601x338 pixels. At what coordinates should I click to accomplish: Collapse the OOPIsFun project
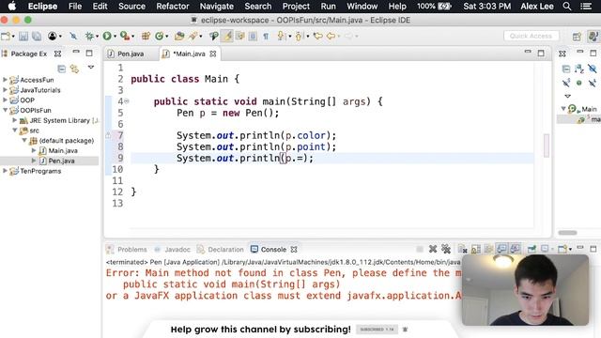click(x=5, y=110)
